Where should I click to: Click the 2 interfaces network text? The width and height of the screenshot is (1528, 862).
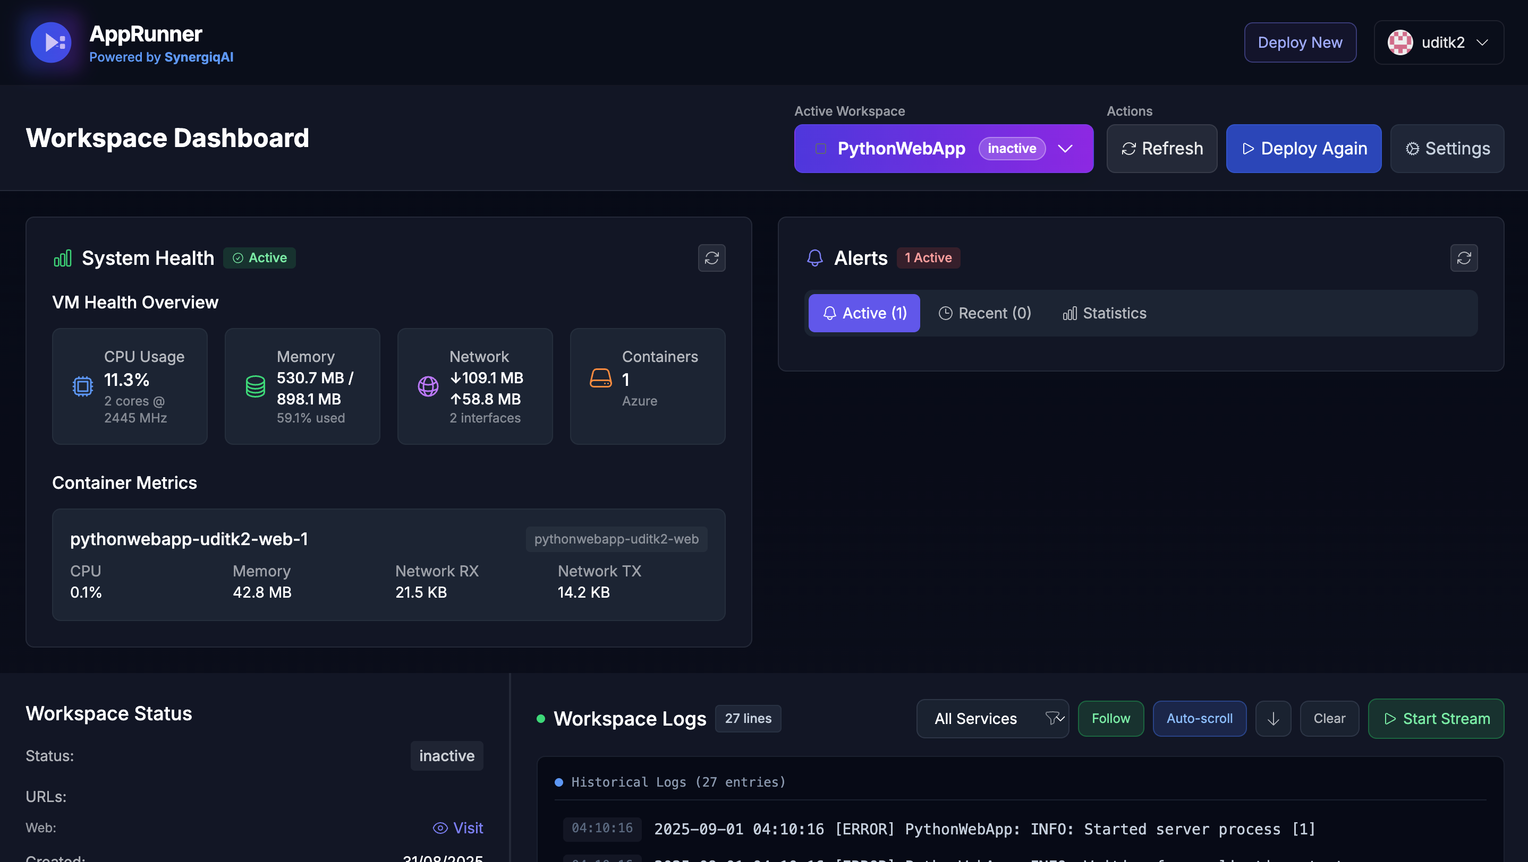(x=485, y=418)
